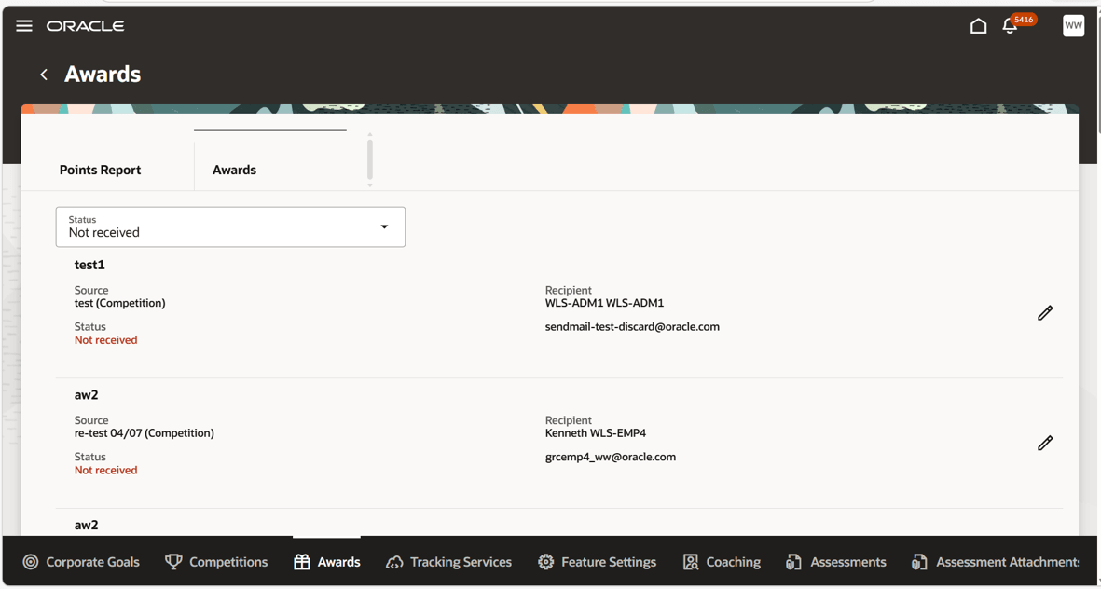Click the Coaching icon in bottom bar
1101x589 pixels.
[x=690, y=562]
